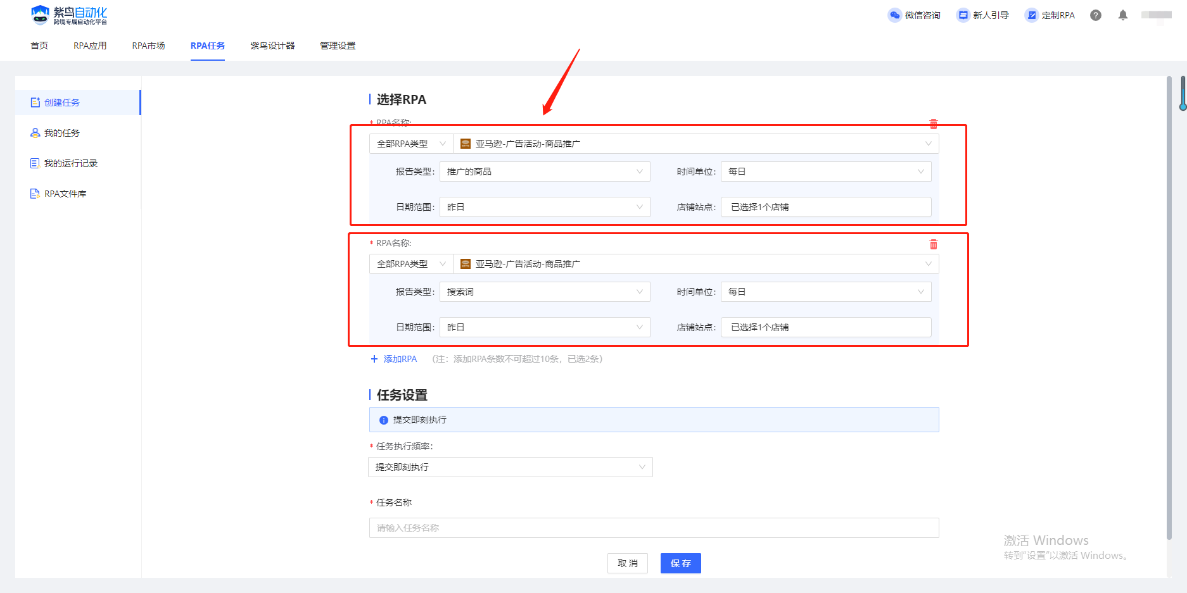Open first RPA's 时间单位 dropdown
1187x593 pixels.
[826, 172]
